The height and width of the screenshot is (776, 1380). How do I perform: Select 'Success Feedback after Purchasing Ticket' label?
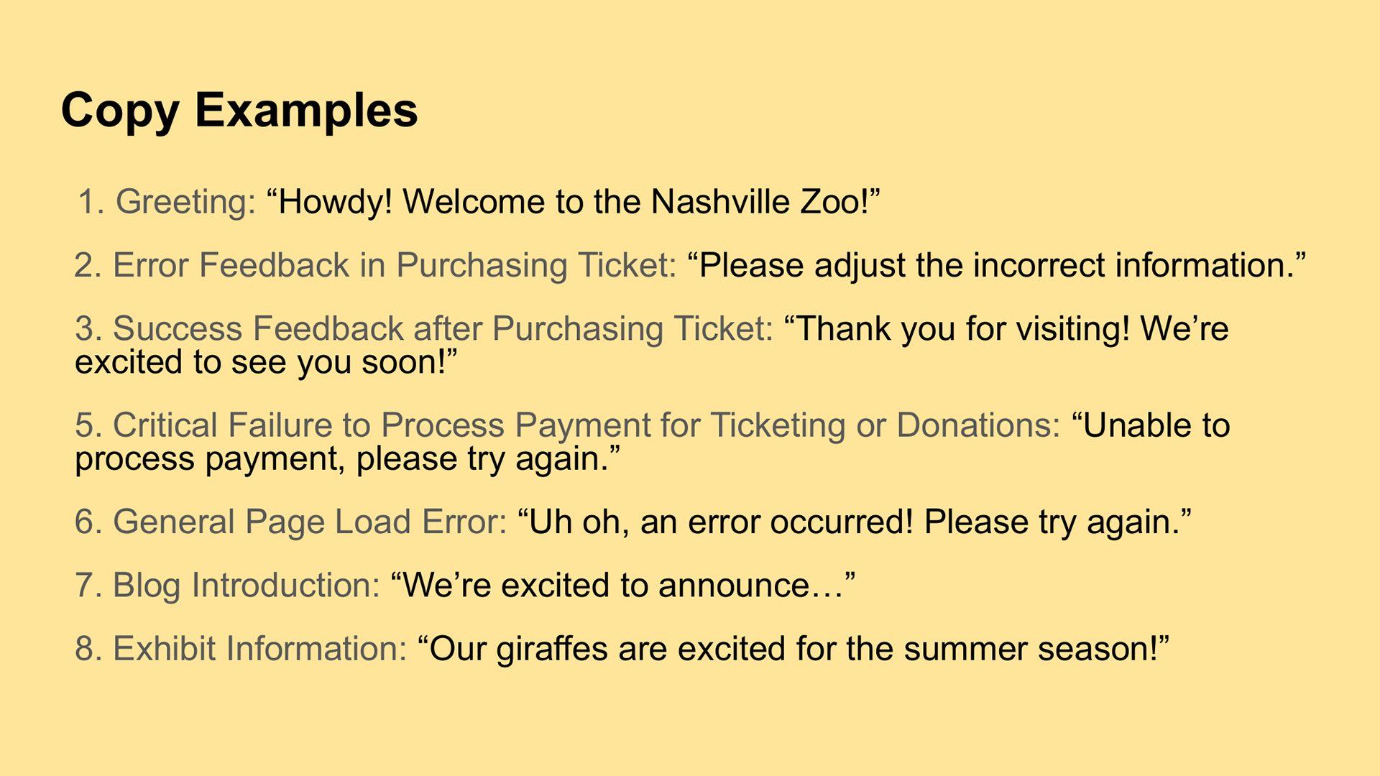pos(443,329)
